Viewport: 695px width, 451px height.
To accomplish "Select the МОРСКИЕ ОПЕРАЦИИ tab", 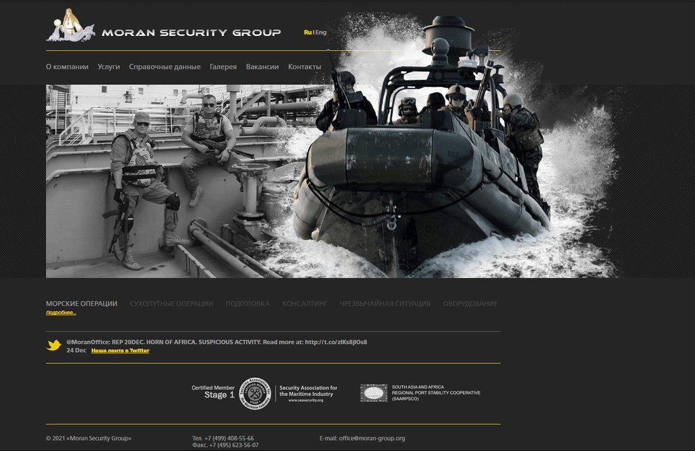I will pyautogui.click(x=81, y=303).
